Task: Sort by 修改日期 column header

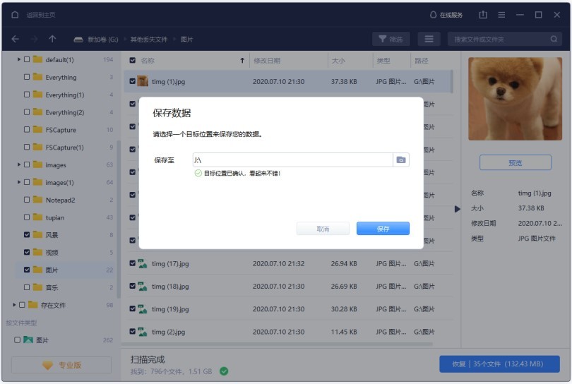Action: click(x=267, y=61)
